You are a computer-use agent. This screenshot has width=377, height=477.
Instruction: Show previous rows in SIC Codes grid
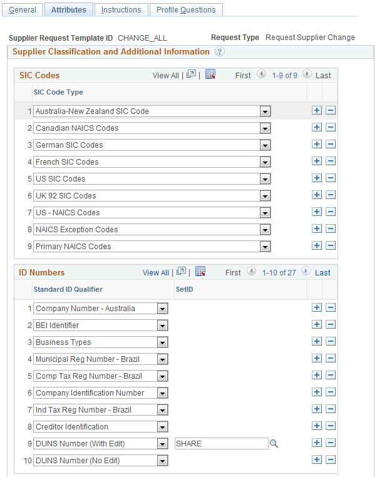261,74
